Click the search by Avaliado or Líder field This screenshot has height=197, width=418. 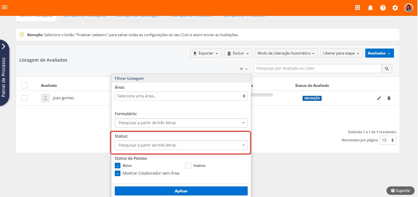(x=318, y=68)
